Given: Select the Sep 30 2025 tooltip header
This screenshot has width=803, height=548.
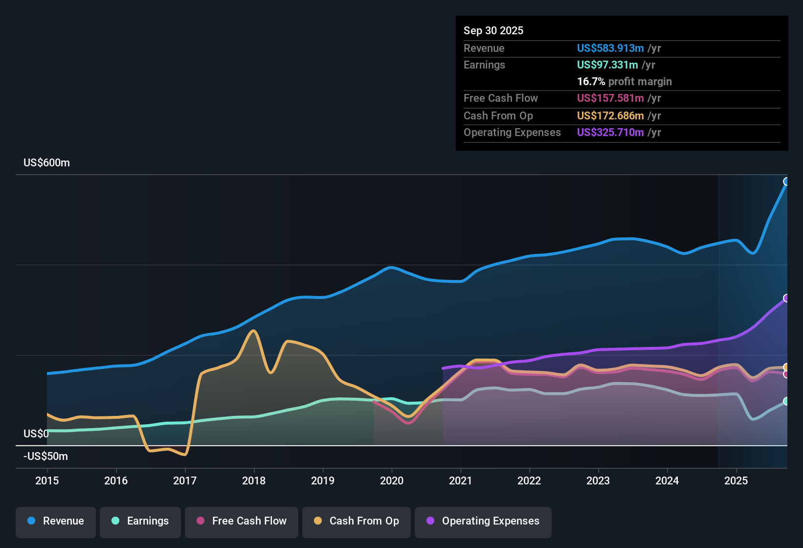Looking at the screenshot, I should pos(493,30).
